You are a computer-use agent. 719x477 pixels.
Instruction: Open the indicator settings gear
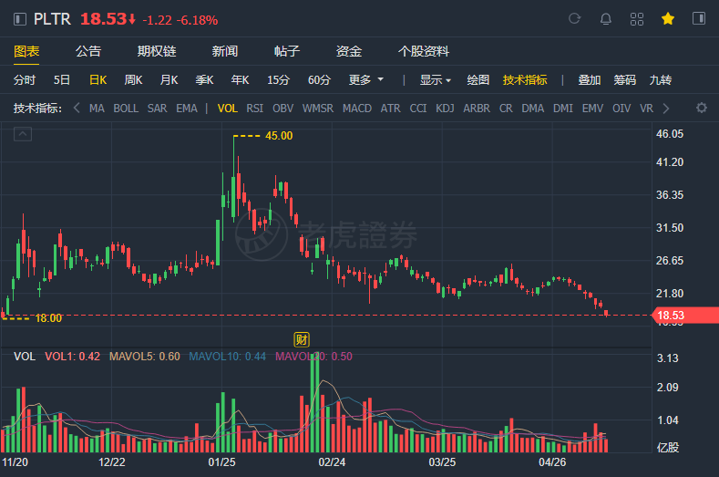click(701, 108)
